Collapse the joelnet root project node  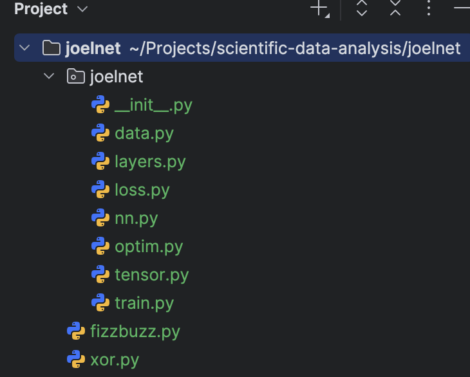(x=24, y=48)
